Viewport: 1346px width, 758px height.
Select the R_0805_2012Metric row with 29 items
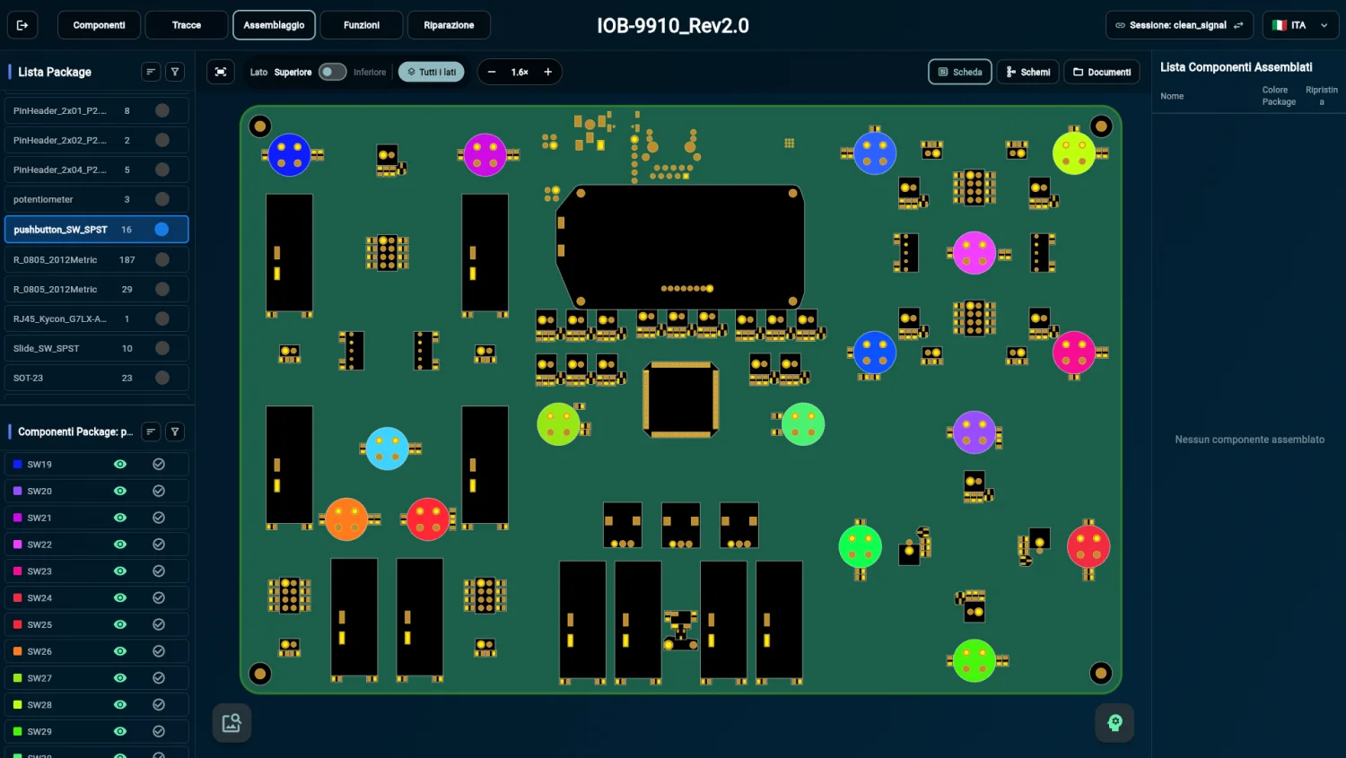97,289
